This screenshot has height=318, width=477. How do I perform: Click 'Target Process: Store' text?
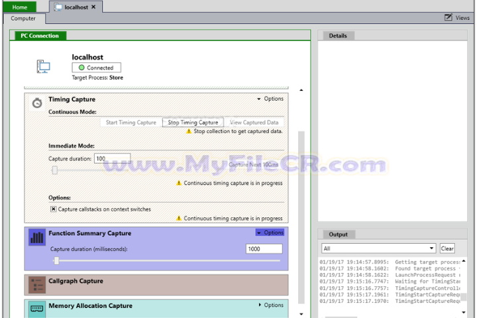97,78
